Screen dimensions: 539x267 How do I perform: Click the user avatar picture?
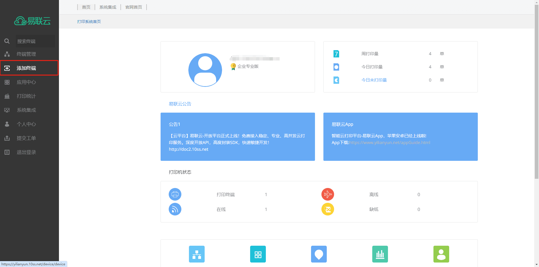point(205,70)
